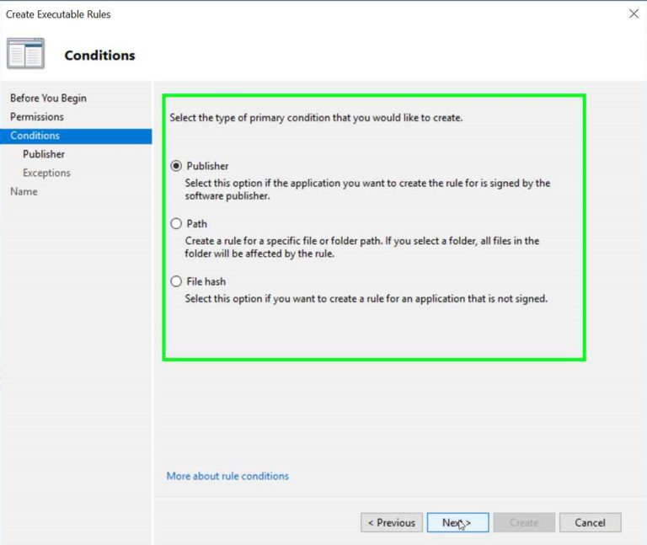Select the Conditions step in sidebar
The height and width of the screenshot is (545, 647).
click(x=35, y=136)
